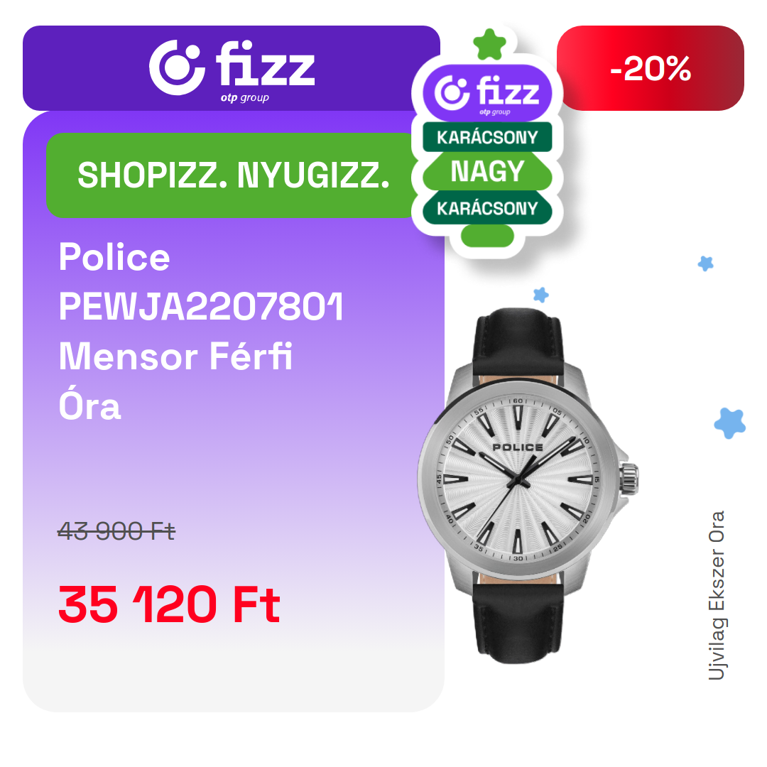Click the crossed-out 43 900 Ft price
The width and height of the screenshot is (767, 767).
116,531
